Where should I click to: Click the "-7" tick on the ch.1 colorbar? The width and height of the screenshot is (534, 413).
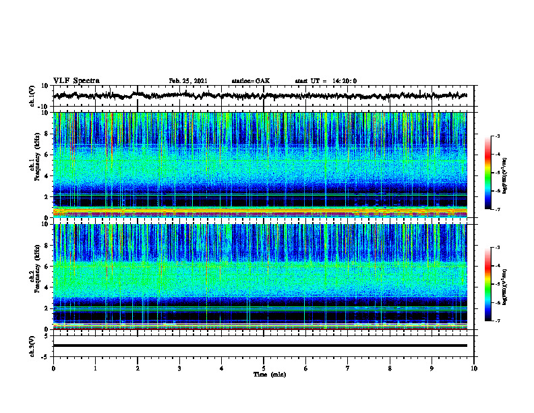coord(497,209)
